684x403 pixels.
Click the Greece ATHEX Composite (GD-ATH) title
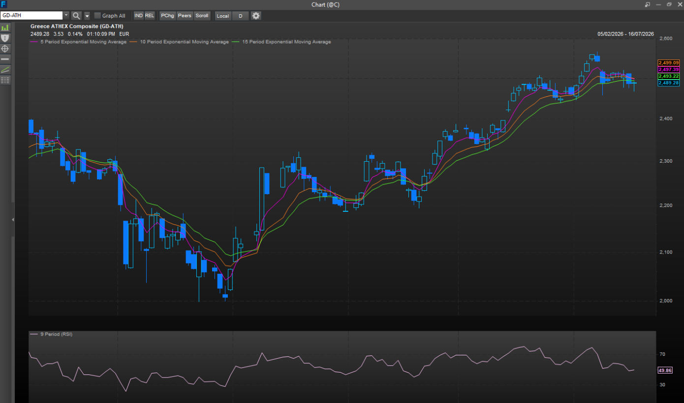[x=77, y=27]
